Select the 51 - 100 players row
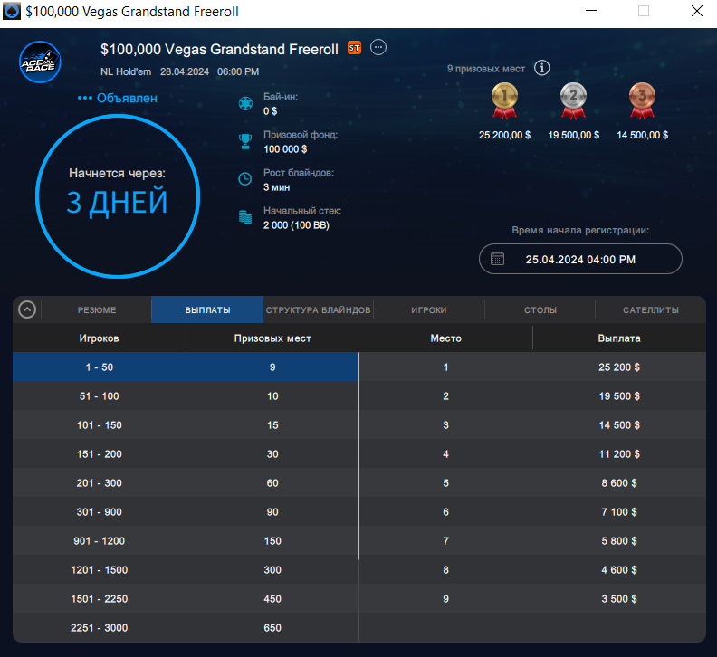The width and height of the screenshot is (717, 657). point(186,396)
